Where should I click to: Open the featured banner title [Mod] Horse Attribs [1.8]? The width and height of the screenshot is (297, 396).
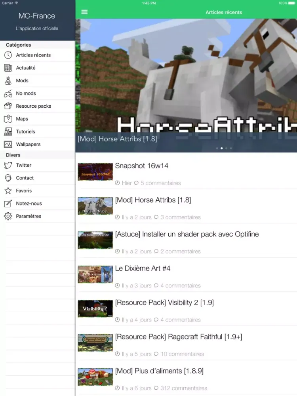coord(118,139)
